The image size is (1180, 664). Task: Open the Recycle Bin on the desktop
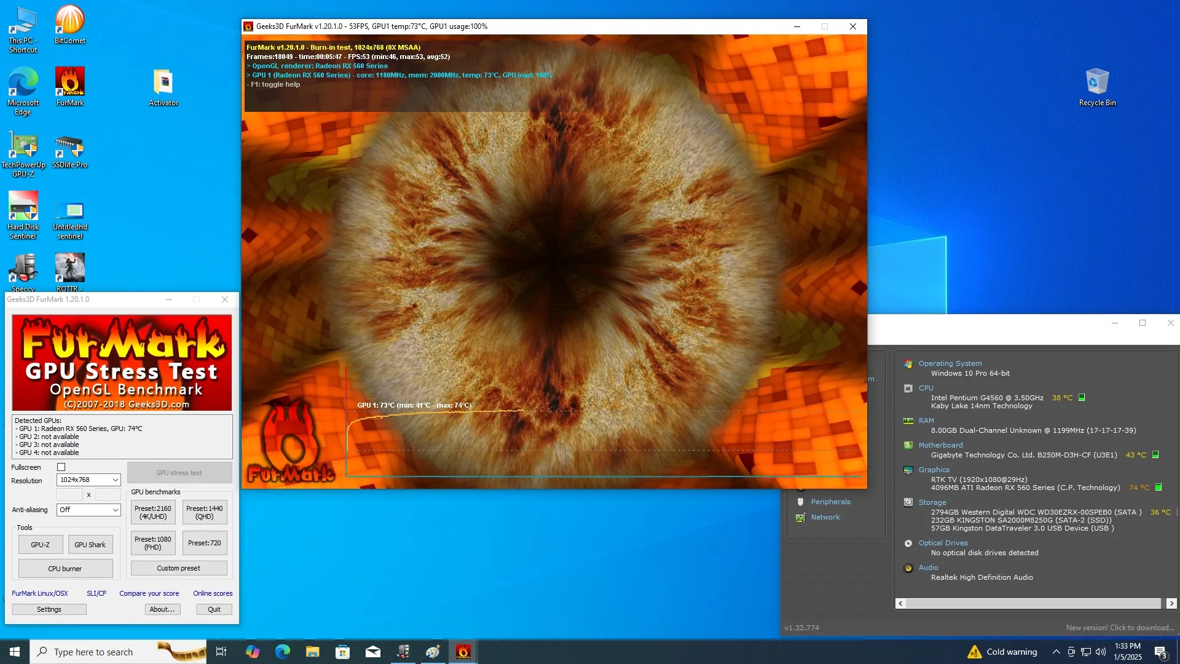[1097, 87]
